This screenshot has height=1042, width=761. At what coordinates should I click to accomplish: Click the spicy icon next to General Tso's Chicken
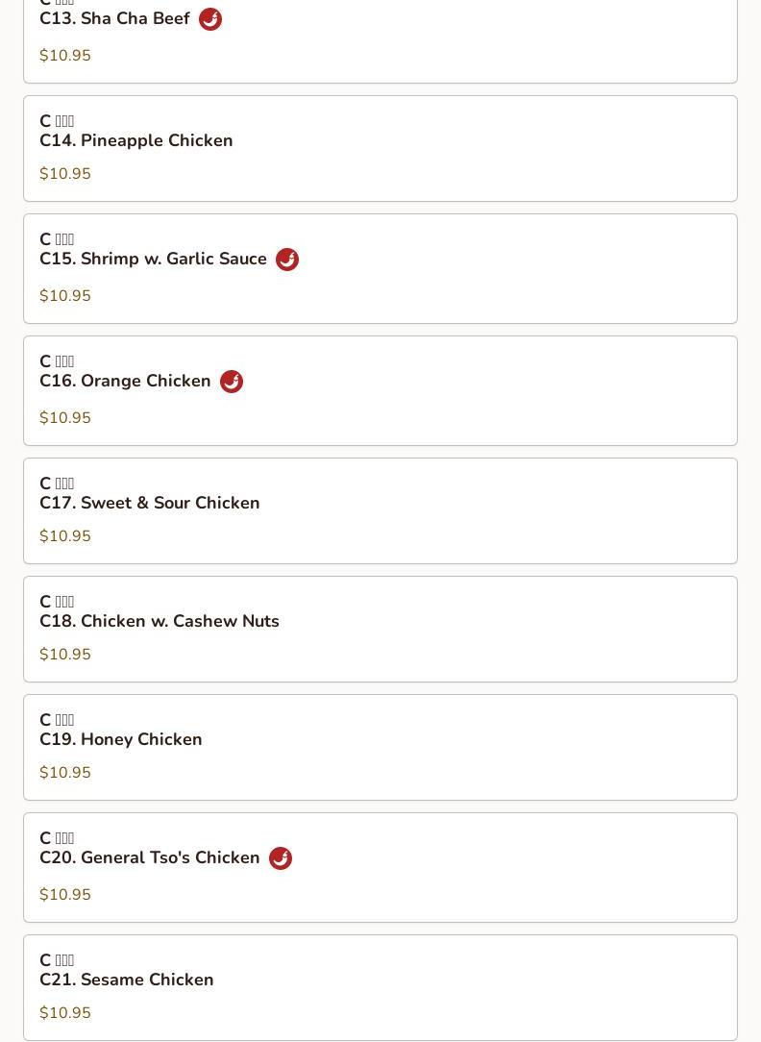281,858
